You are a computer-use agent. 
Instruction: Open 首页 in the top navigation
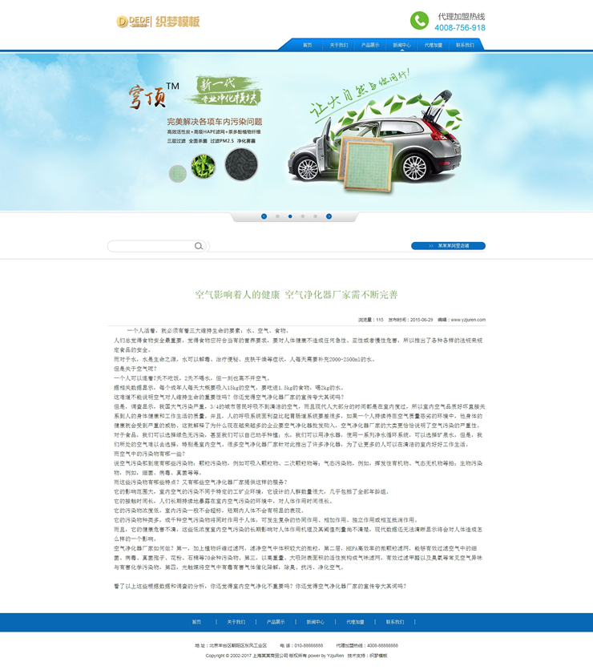(x=307, y=46)
